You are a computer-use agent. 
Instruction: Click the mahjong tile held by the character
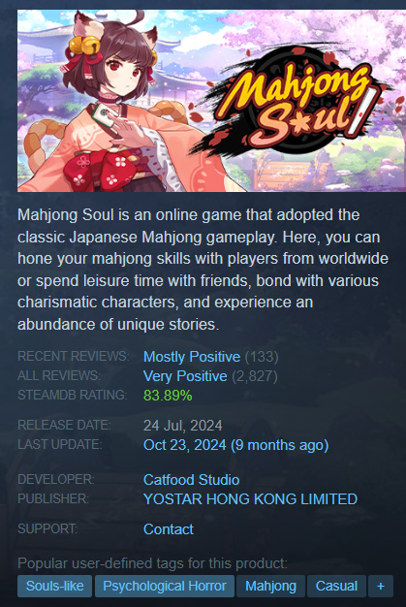(x=105, y=114)
